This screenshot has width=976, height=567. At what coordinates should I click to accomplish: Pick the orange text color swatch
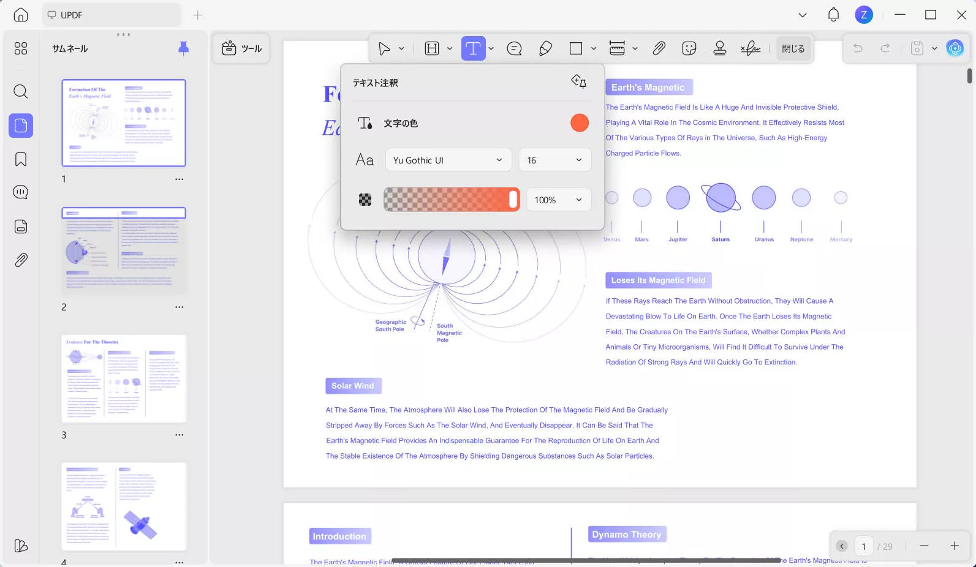click(580, 122)
